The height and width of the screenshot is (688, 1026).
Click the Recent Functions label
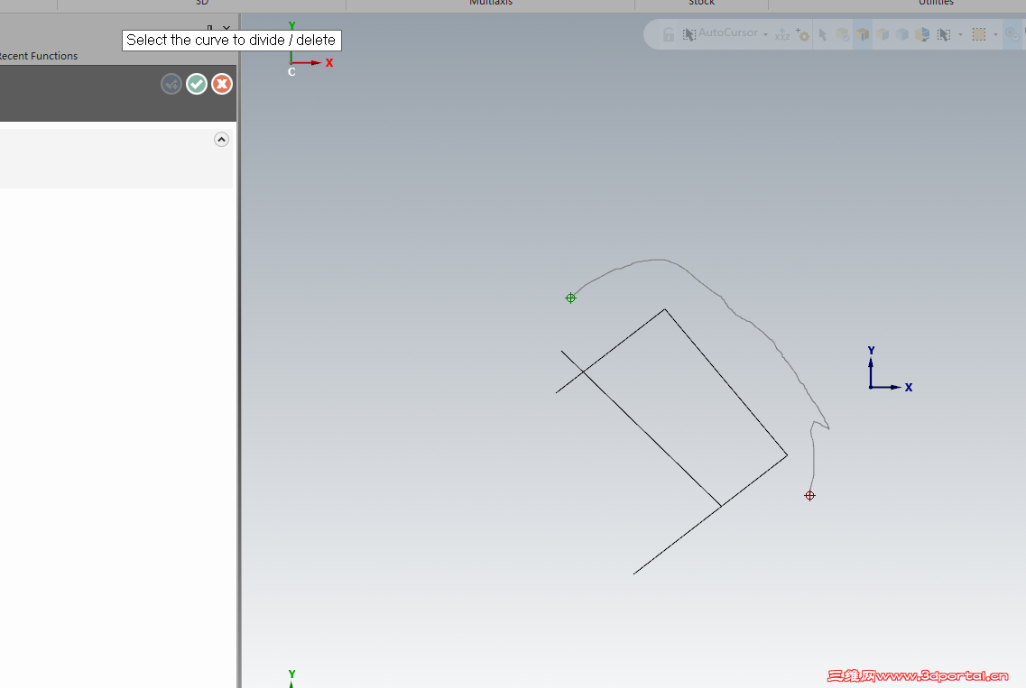coord(39,56)
